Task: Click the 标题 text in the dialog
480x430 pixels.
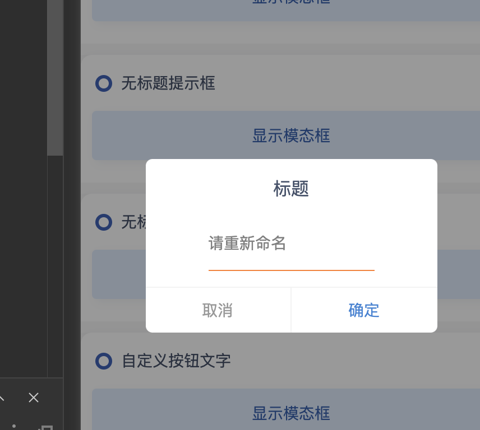Action: point(291,189)
